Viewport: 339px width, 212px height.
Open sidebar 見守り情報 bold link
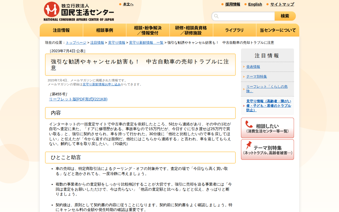pos(269,106)
